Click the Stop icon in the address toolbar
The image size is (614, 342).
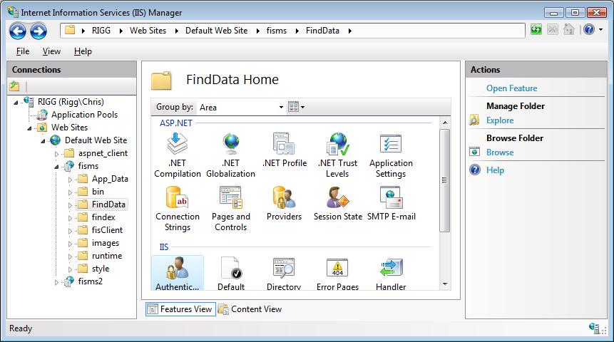[x=553, y=29]
